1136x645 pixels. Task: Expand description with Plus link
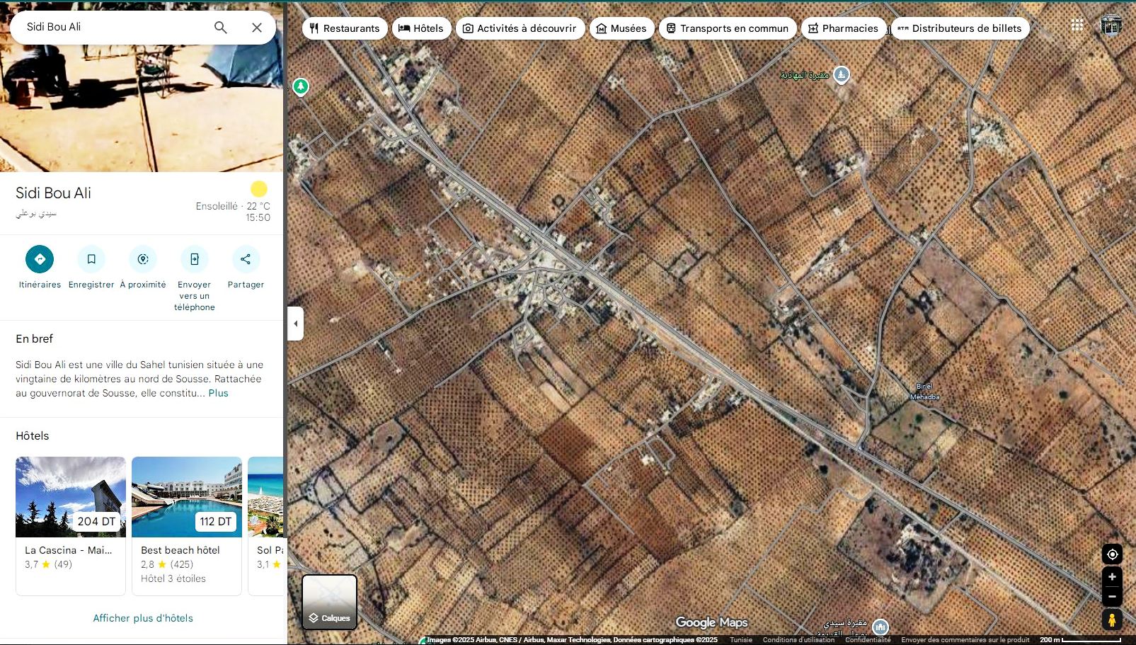click(218, 393)
